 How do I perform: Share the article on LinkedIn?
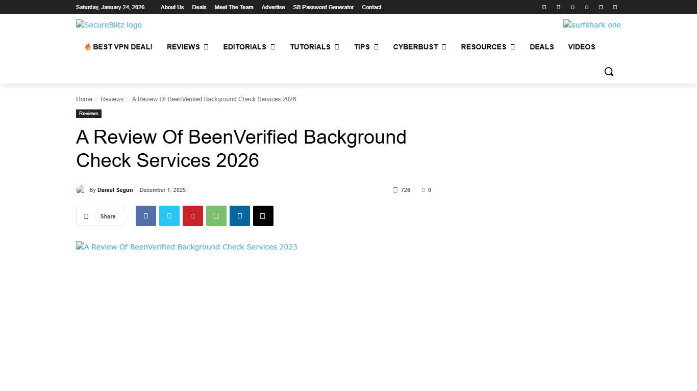click(239, 216)
